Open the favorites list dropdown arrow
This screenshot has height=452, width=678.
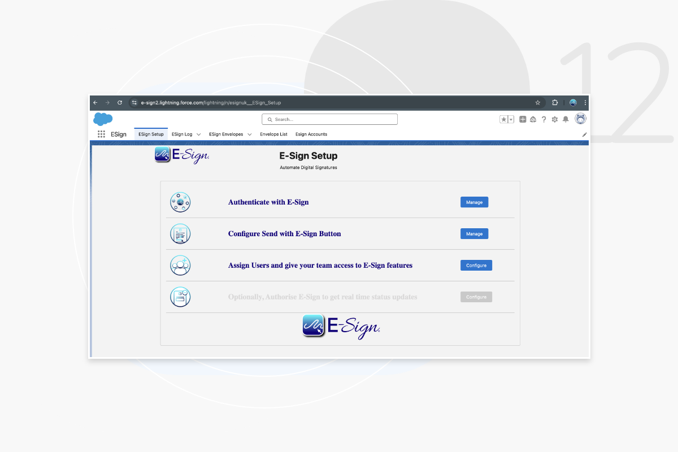pyautogui.click(x=511, y=119)
